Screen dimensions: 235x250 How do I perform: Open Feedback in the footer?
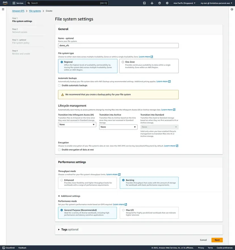click(x=22, y=248)
